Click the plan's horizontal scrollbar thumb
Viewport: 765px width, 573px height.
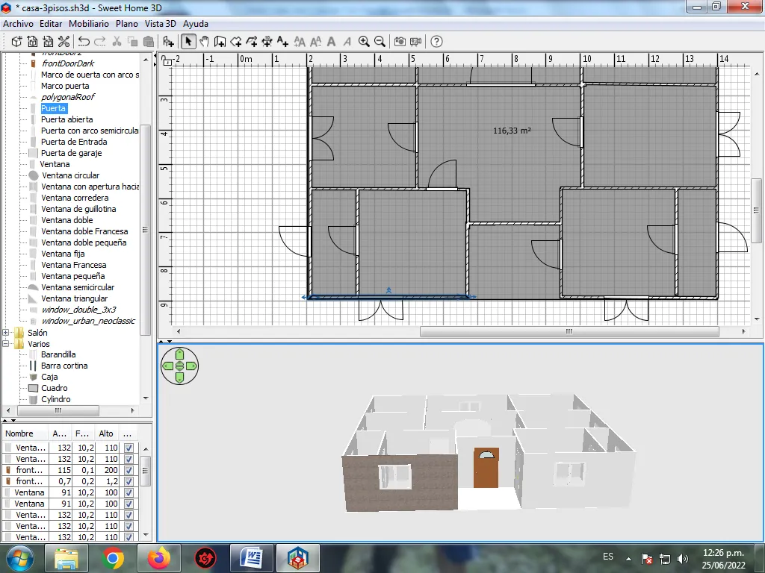(x=569, y=331)
